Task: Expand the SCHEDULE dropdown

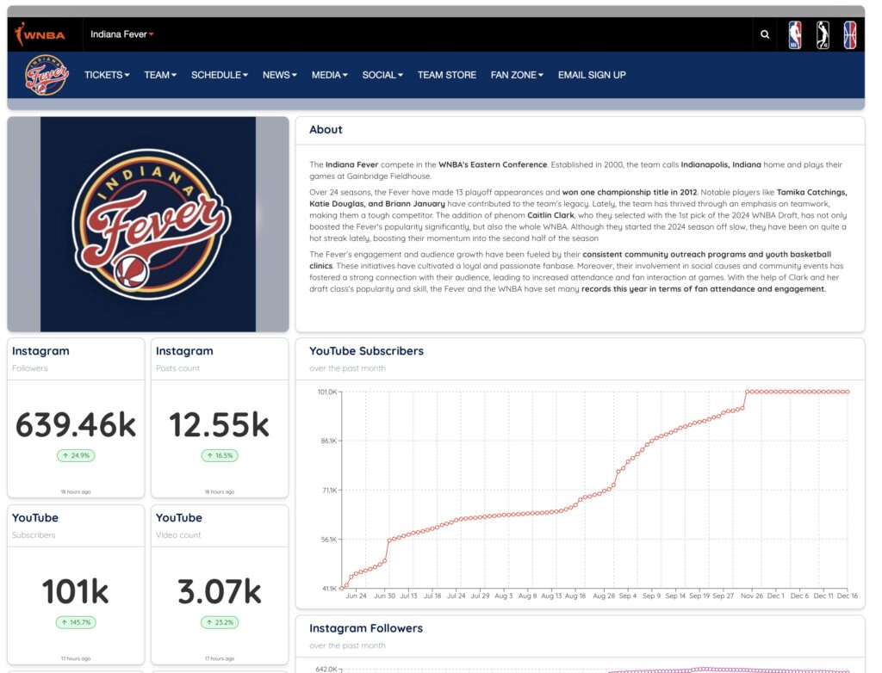Action: point(219,75)
